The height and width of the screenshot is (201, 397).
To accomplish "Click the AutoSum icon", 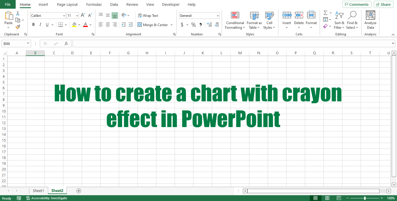I will (326, 13).
